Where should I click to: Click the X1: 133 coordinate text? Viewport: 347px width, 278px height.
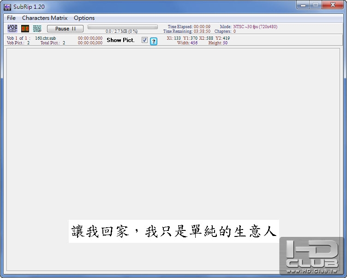point(173,38)
